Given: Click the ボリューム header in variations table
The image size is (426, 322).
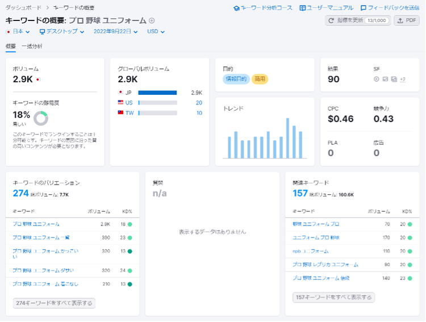Looking at the screenshot, I should pyautogui.click(x=99, y=211).
